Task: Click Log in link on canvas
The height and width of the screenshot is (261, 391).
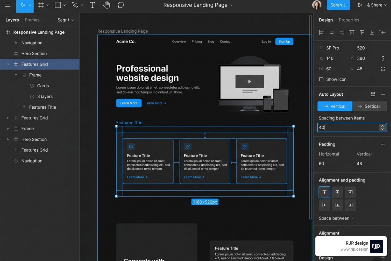Action: pyautogui.click(x=266, y=42)
